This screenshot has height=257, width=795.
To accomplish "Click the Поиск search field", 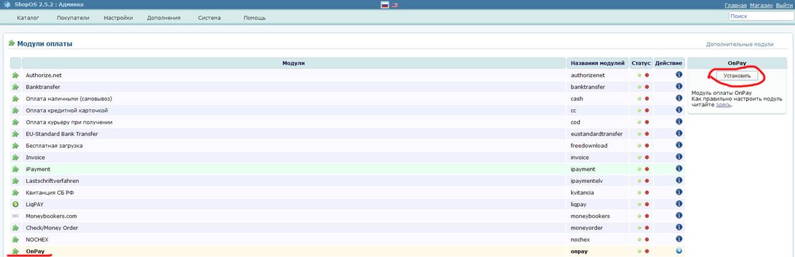I will [x=760, y=16].
